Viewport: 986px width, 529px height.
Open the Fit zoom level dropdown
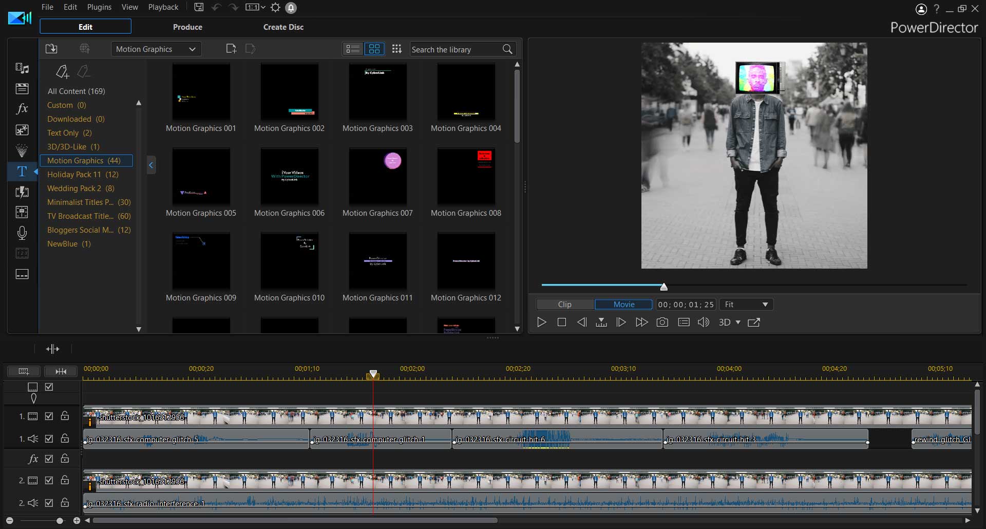click(x=746, y=304)
